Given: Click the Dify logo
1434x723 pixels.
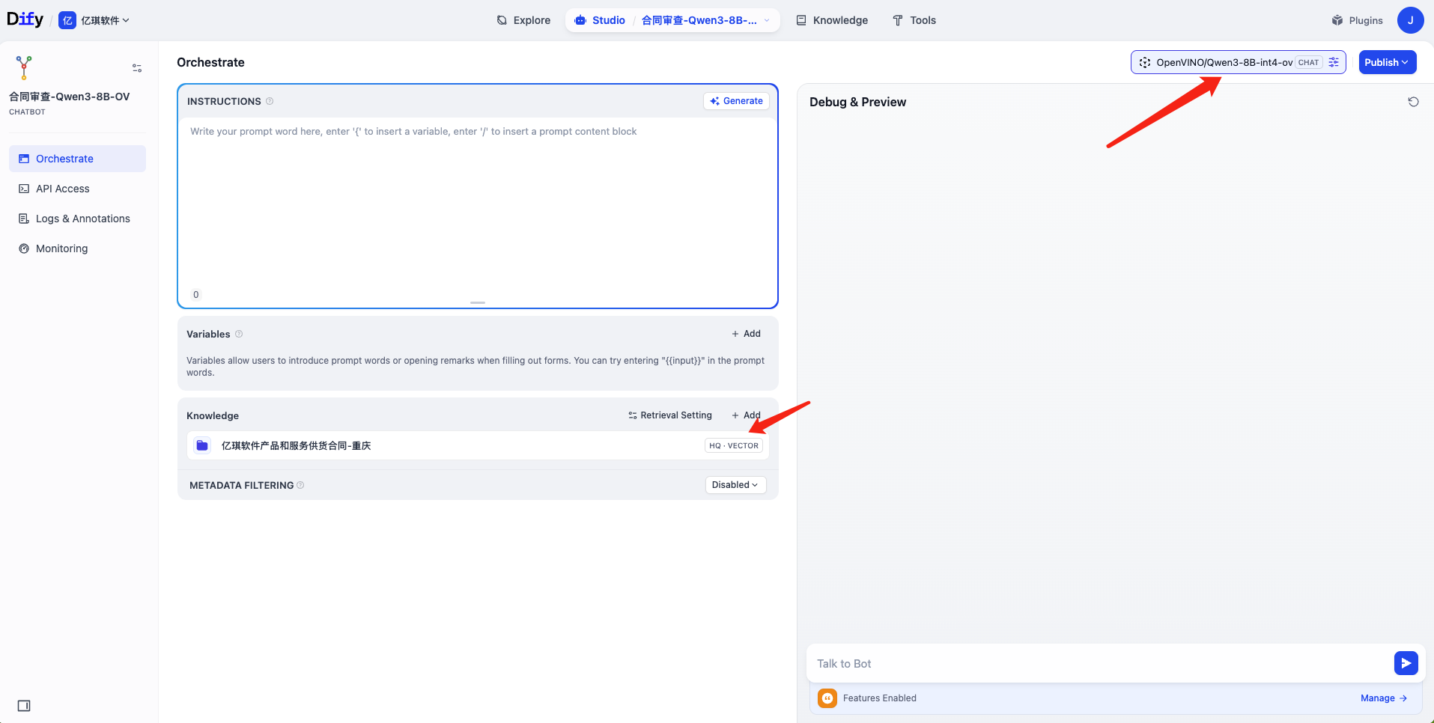Looking at the screenshot, I should tap(25, 19).
